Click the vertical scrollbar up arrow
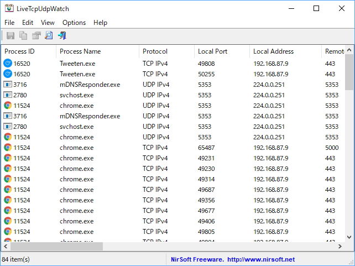The image size is (355, 266). (x=349, y=50)
